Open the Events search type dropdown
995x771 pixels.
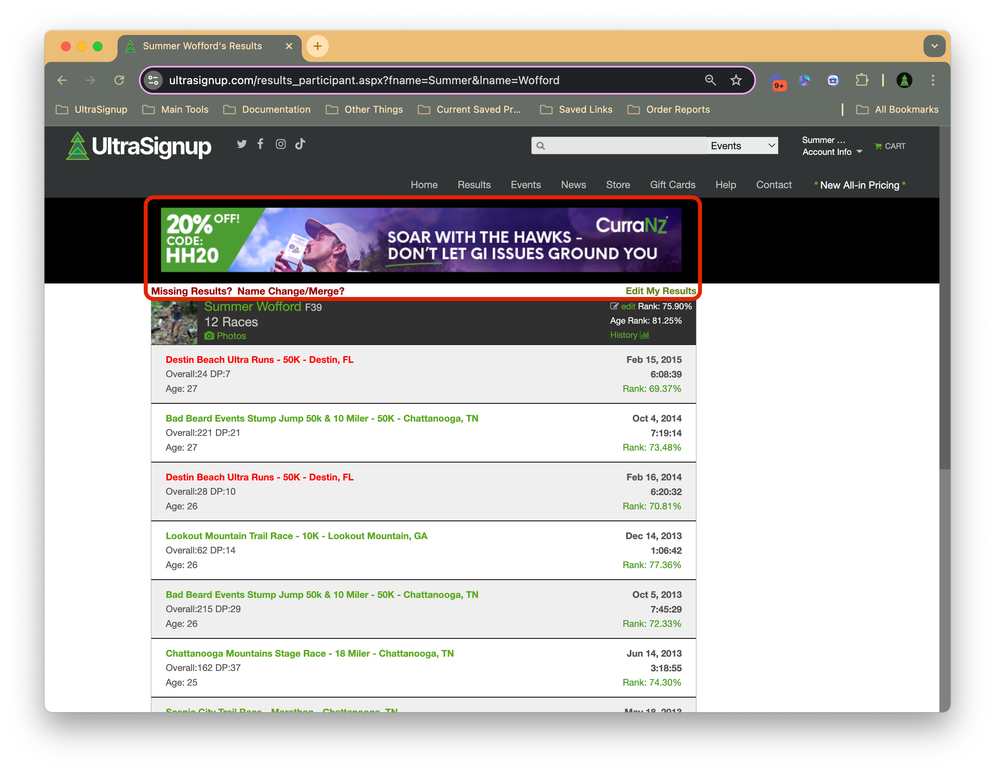[742, 146]
